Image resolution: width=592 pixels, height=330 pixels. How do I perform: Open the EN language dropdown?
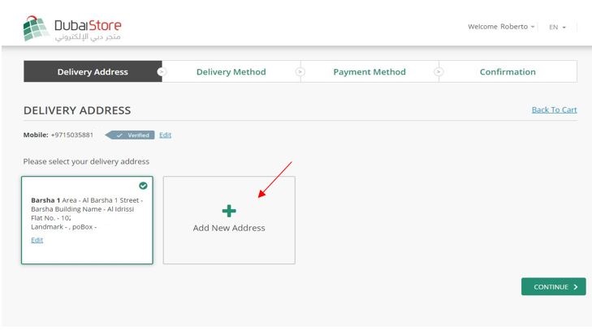(557, 27)
